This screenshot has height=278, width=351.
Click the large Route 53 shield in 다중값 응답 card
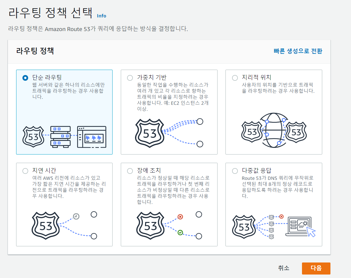tap(244, 227)
